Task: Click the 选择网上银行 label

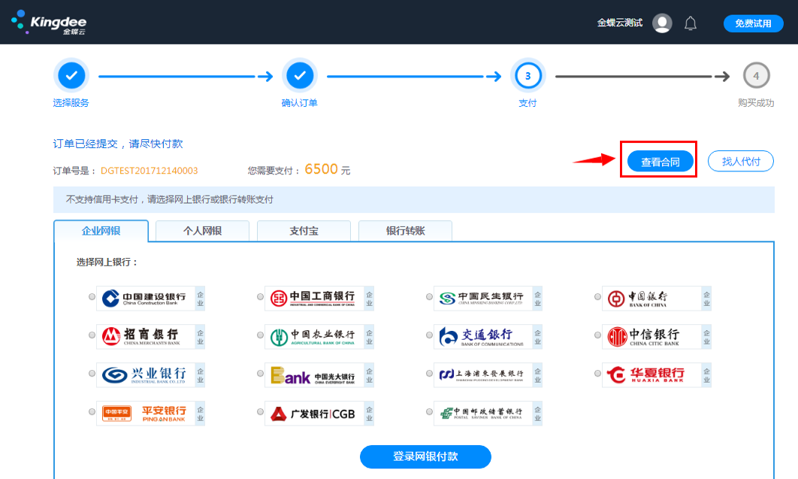Action: [107, 262]
